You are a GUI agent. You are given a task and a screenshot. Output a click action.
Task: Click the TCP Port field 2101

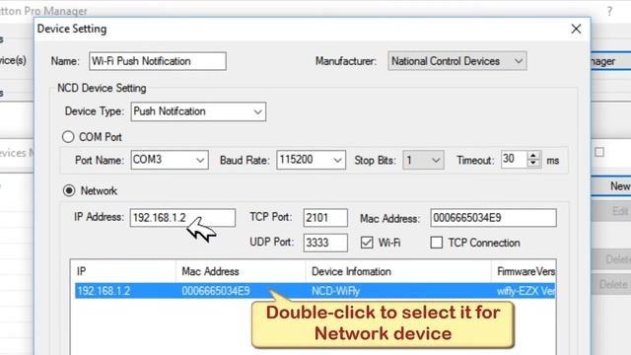325,218
